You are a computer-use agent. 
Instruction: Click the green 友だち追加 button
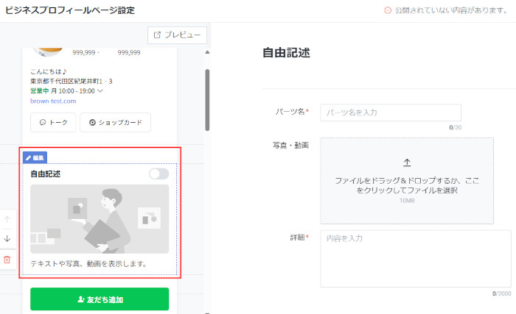[100, 299]
